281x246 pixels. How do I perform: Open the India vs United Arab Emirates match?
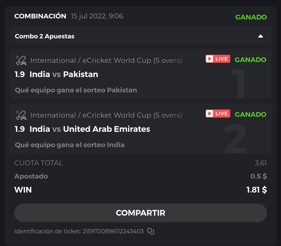coord(90,129)
